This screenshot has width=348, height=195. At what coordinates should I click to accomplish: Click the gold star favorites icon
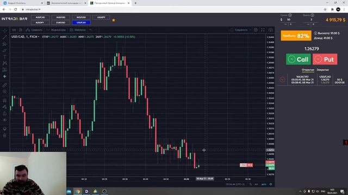[114, 20]
